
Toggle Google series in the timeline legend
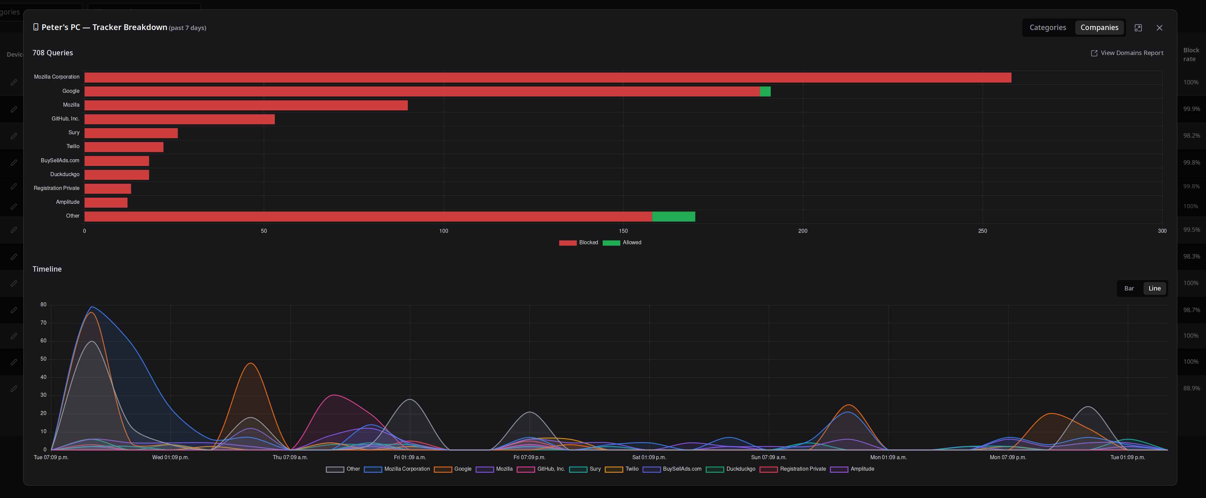pyautogui.click(x=452, y=469)
